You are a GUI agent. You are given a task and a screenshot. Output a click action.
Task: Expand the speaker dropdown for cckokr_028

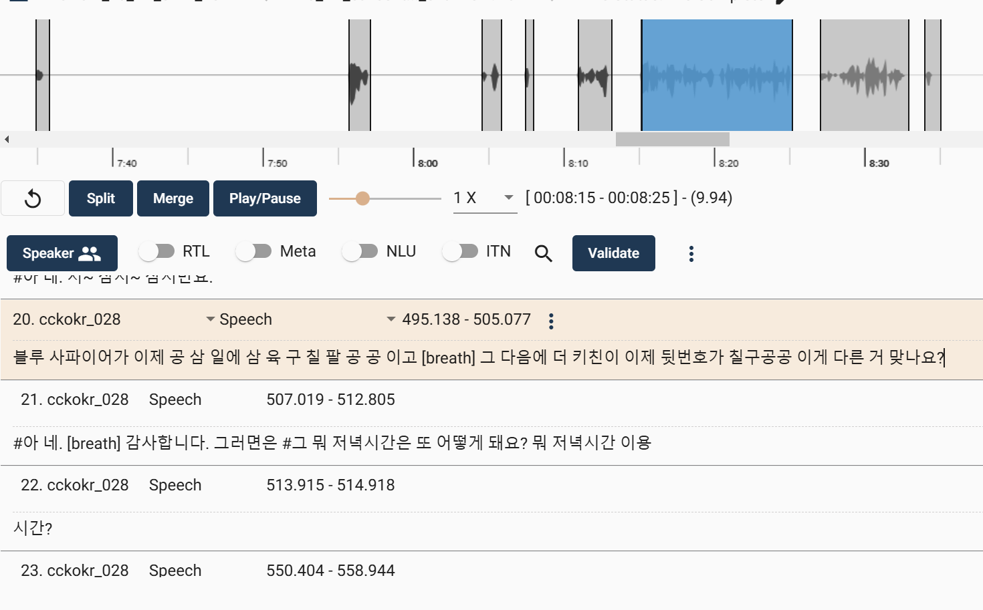(x=210, y=319)
